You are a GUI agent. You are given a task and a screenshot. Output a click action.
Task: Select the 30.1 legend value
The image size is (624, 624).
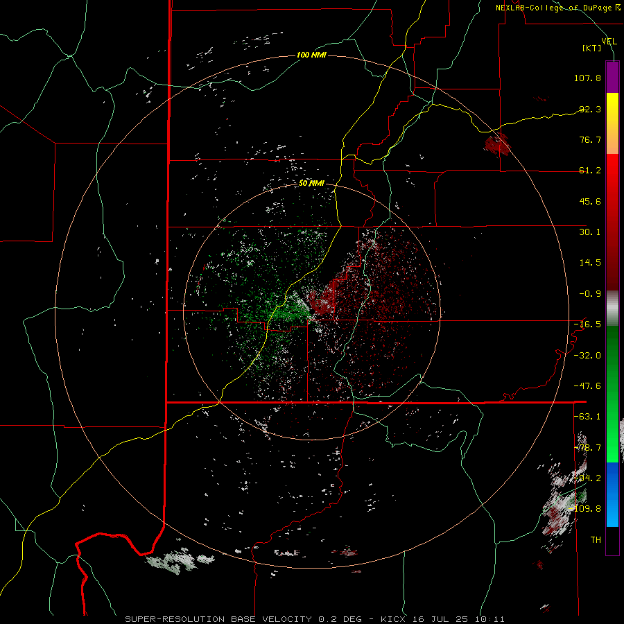[590, 232]
